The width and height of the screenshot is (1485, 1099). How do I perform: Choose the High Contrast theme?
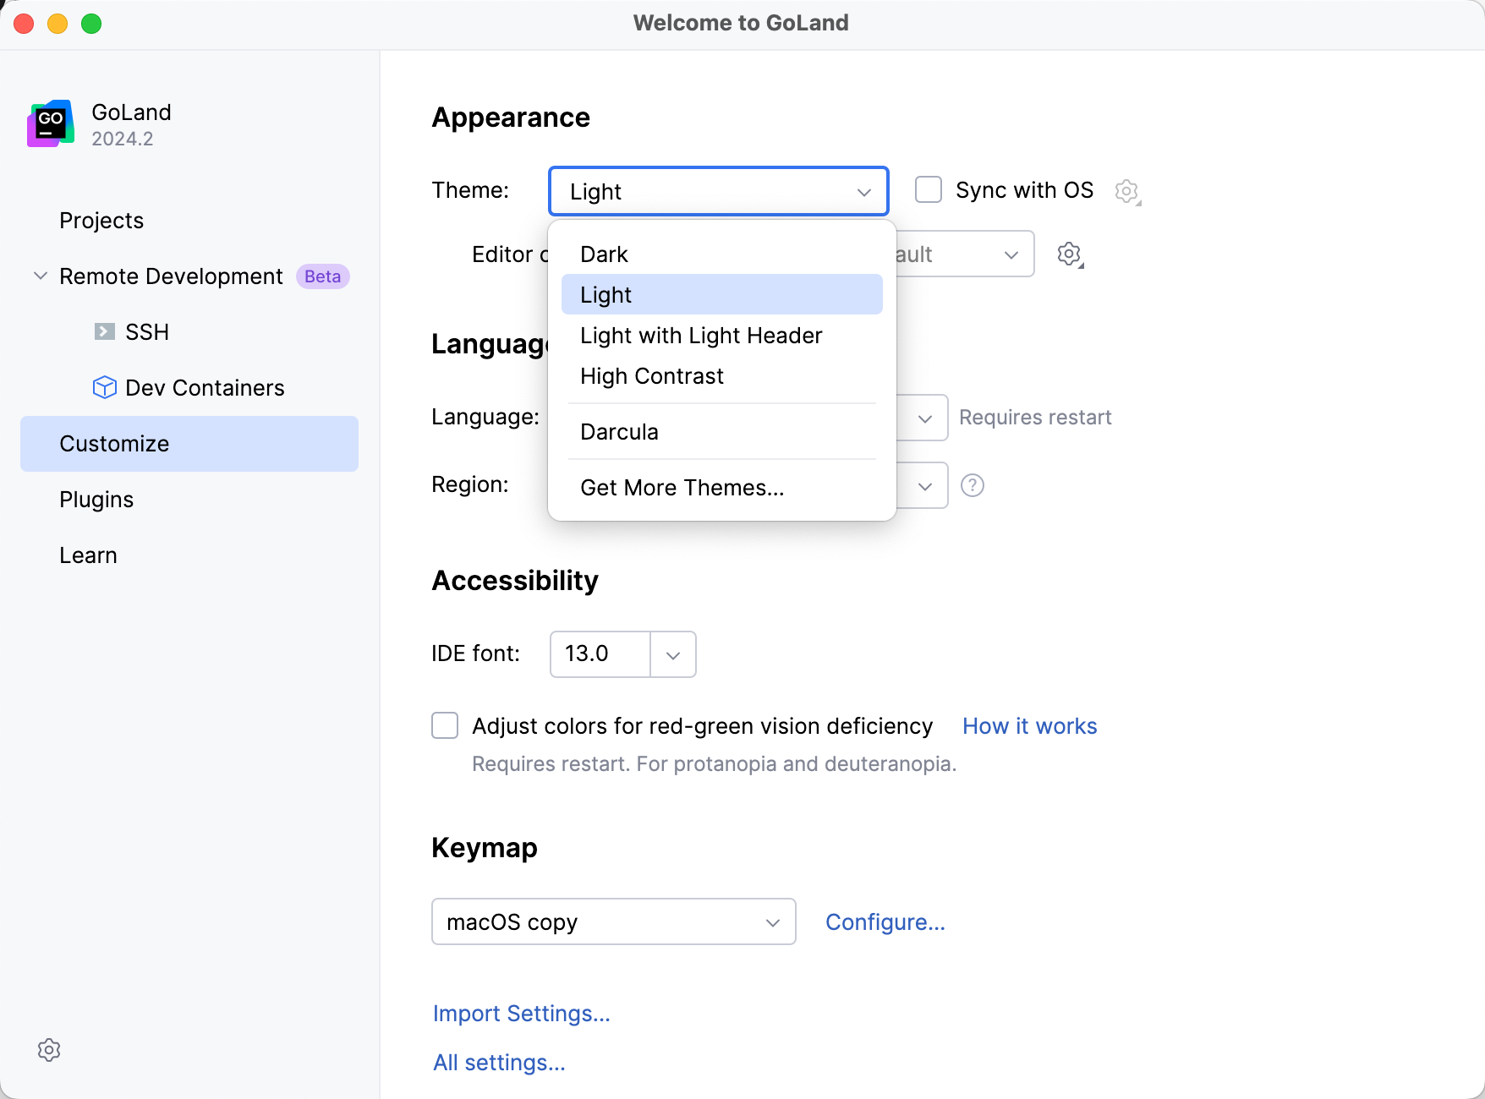722,375
